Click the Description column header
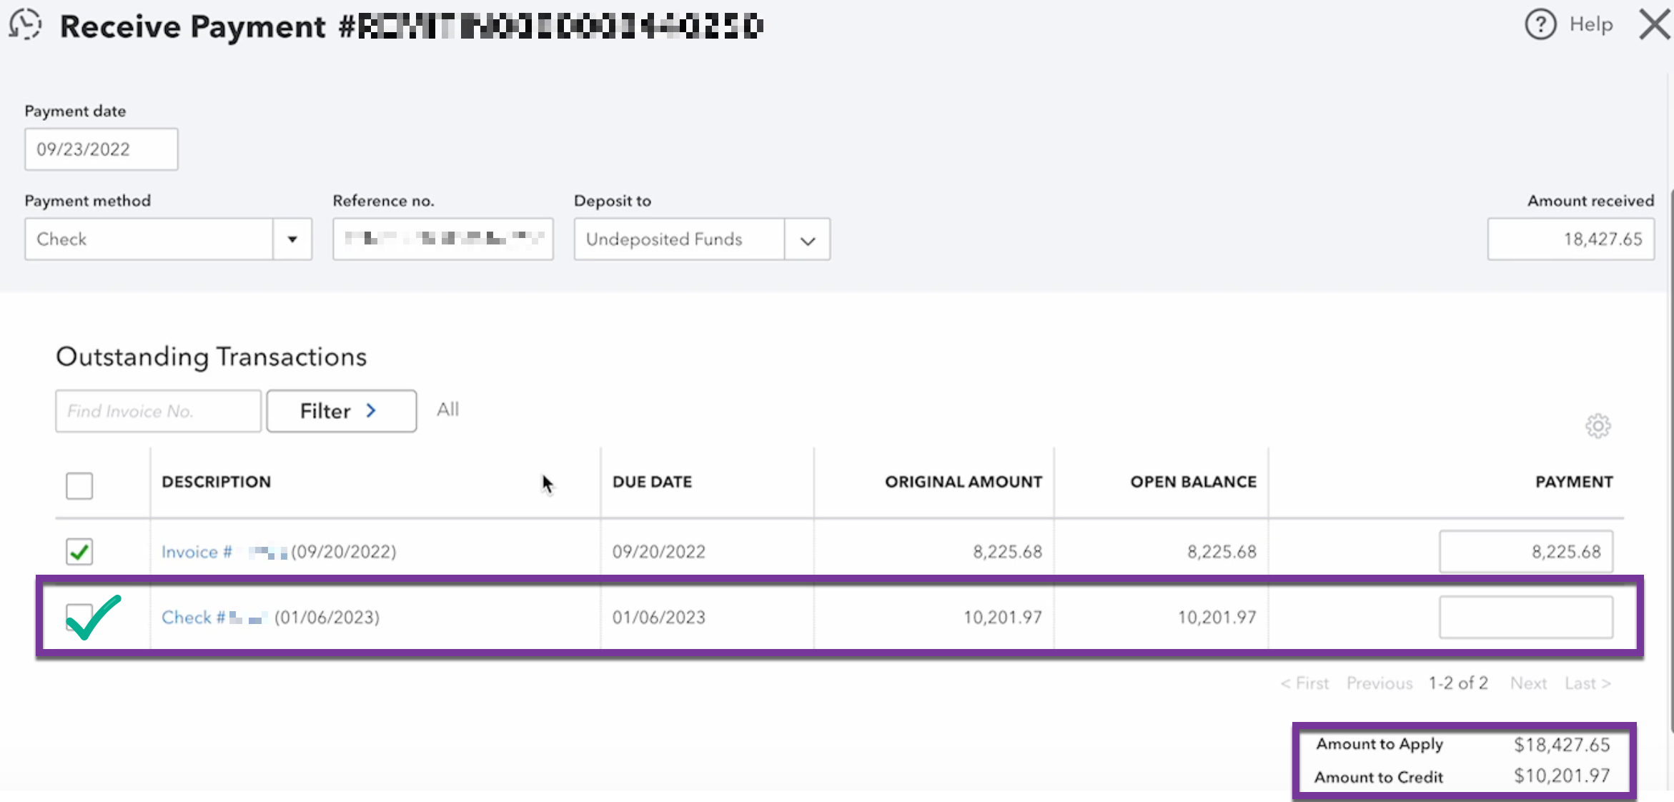 pyautogui.click(x=216, y=482)
